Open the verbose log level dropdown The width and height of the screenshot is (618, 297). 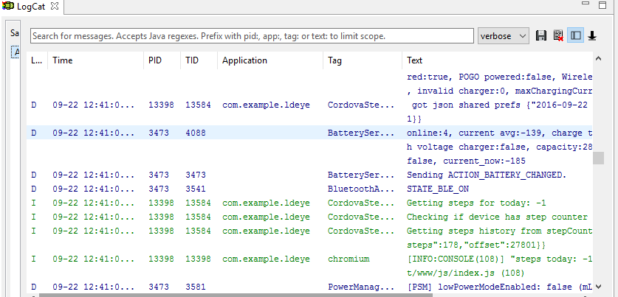point(504,36)
